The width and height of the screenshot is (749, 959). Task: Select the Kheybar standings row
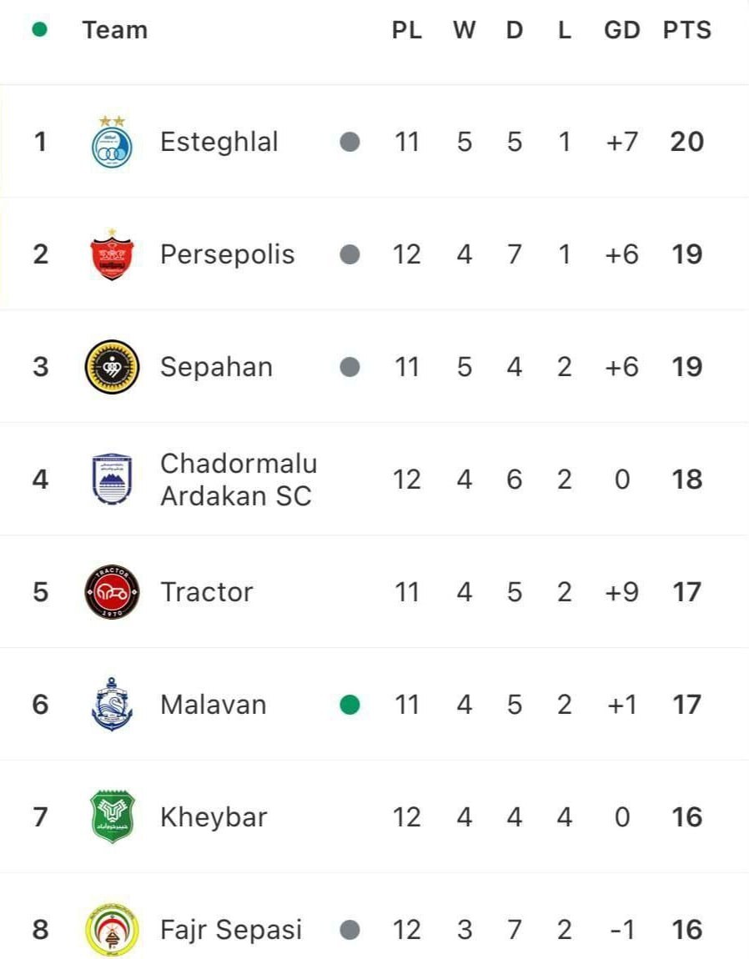pos(374,816)
